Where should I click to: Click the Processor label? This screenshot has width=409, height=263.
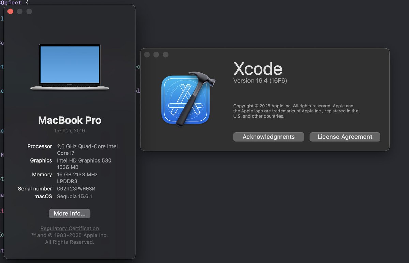pyautogui.click(x=40, y=146)
